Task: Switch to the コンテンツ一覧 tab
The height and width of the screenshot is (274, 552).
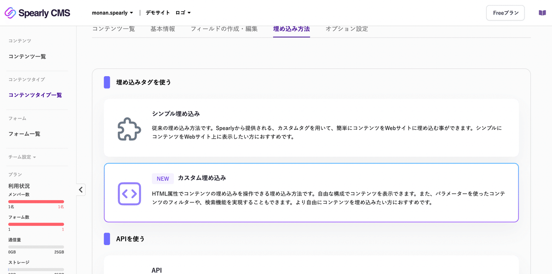Action: click(x=114, y=28)
